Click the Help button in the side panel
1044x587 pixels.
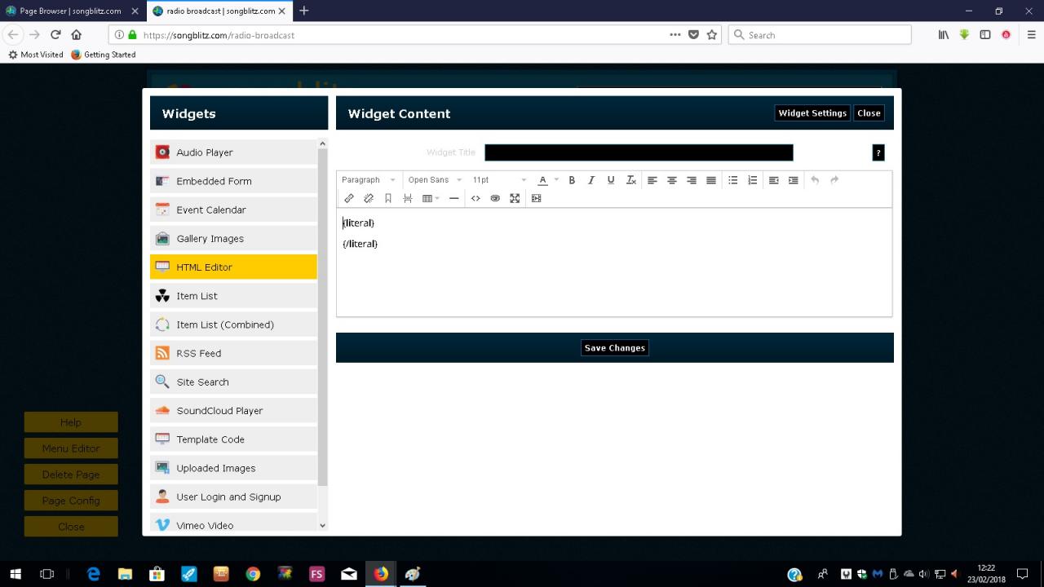coord(71,422)
